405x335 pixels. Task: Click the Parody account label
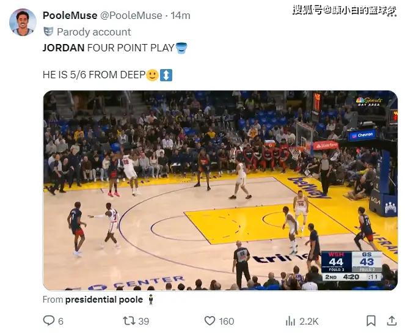[x=93, y=32]
